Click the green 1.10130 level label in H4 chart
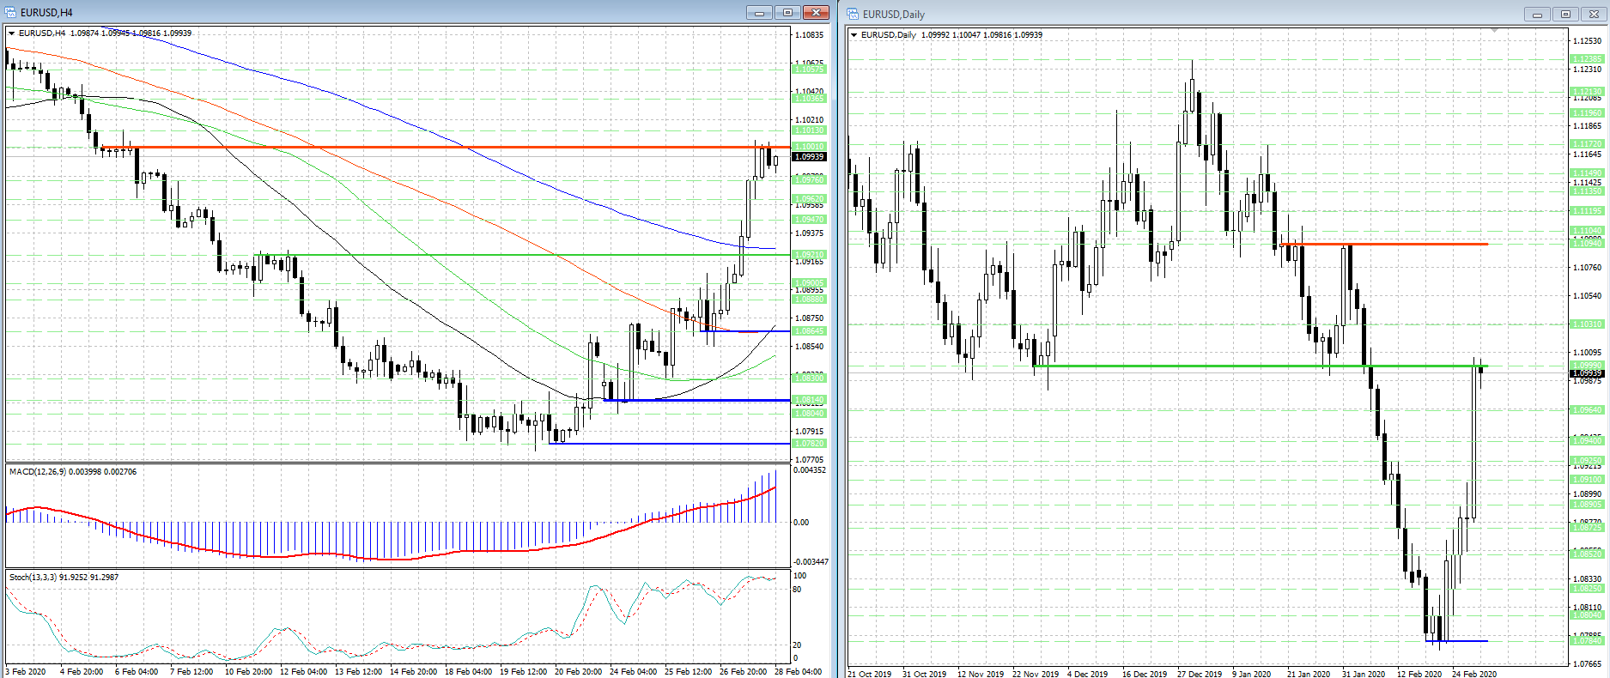 [x=809, y=130]
